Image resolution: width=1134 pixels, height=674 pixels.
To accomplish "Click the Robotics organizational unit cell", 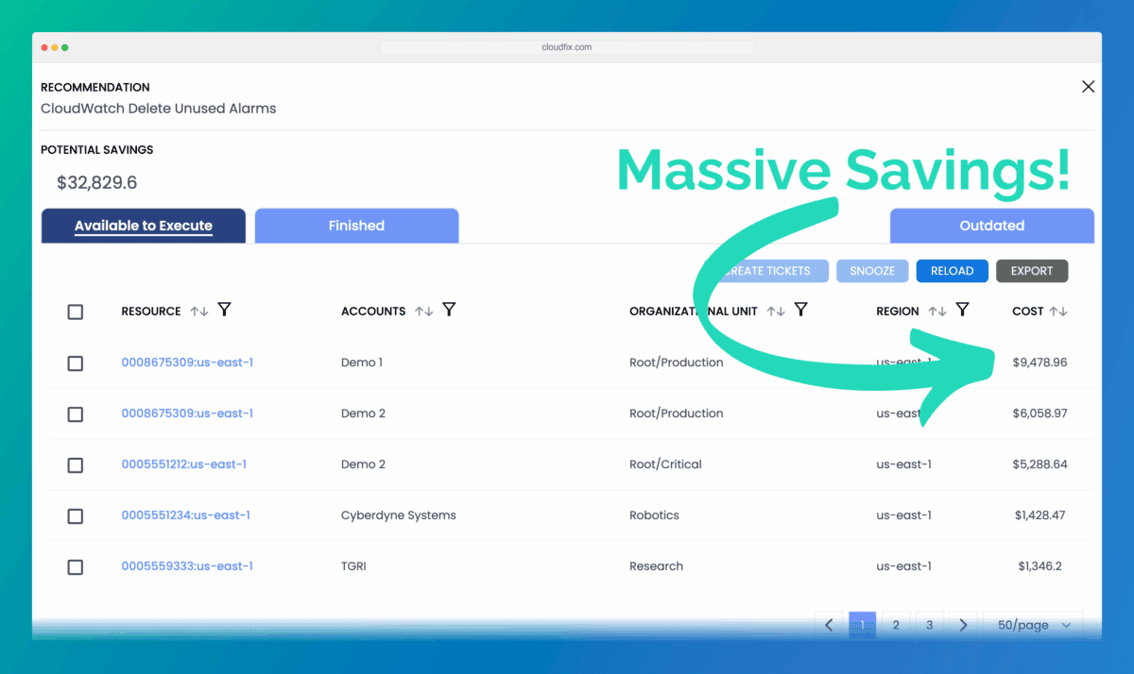I will coord(654,515).
